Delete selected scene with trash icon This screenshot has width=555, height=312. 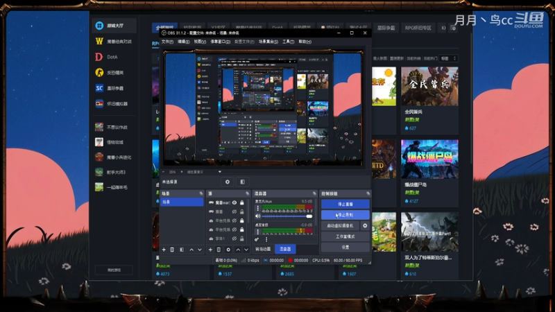point(172,250)
